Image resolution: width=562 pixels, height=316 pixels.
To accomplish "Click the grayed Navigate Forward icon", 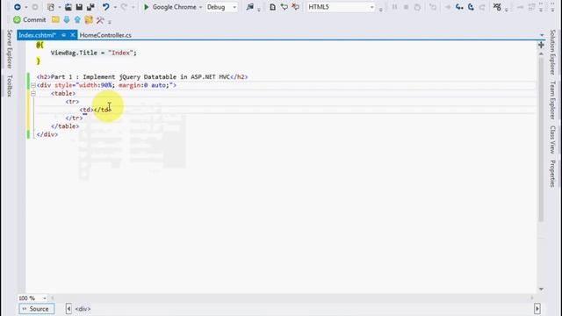I will (x=35, y=7).
